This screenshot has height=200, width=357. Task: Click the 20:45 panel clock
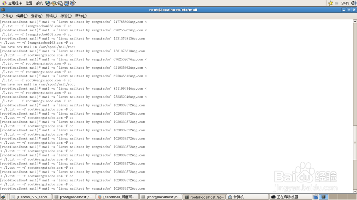tap(345, 3)
